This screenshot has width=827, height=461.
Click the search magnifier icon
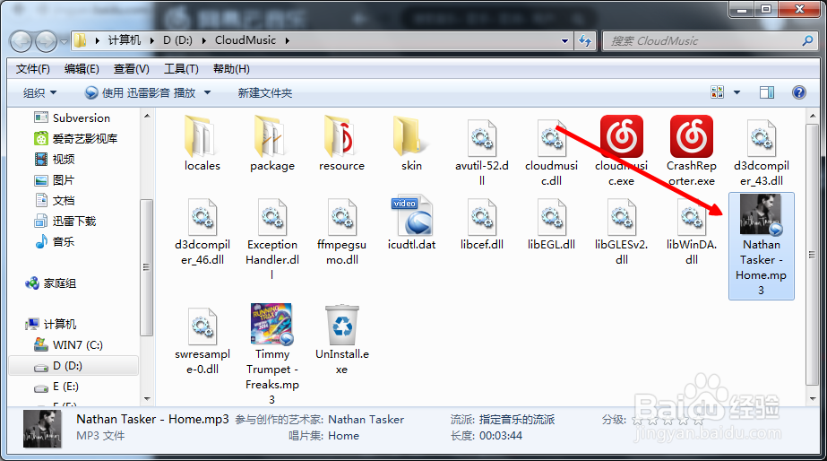pyautogui.click(x=807, y=40)
